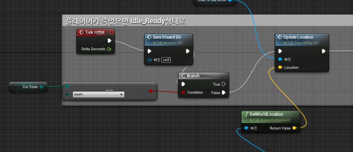Click the Branch True output pin
This screenshot has height=152, width=353.
click(x=223, y=84)
